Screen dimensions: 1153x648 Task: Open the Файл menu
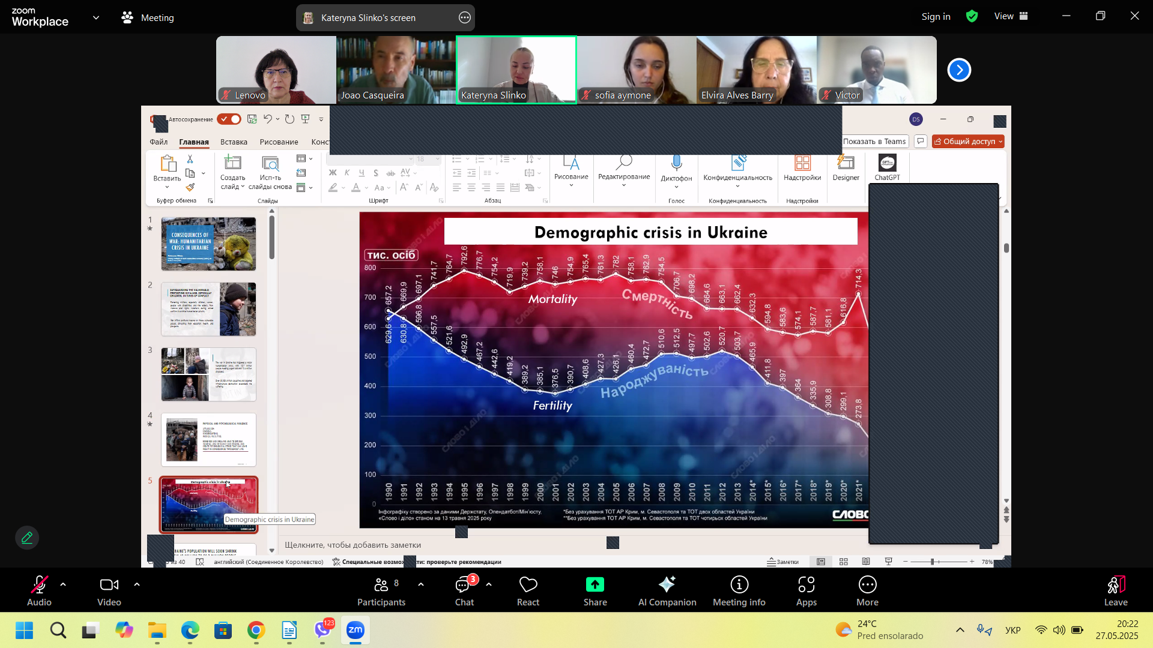point(159,142)
